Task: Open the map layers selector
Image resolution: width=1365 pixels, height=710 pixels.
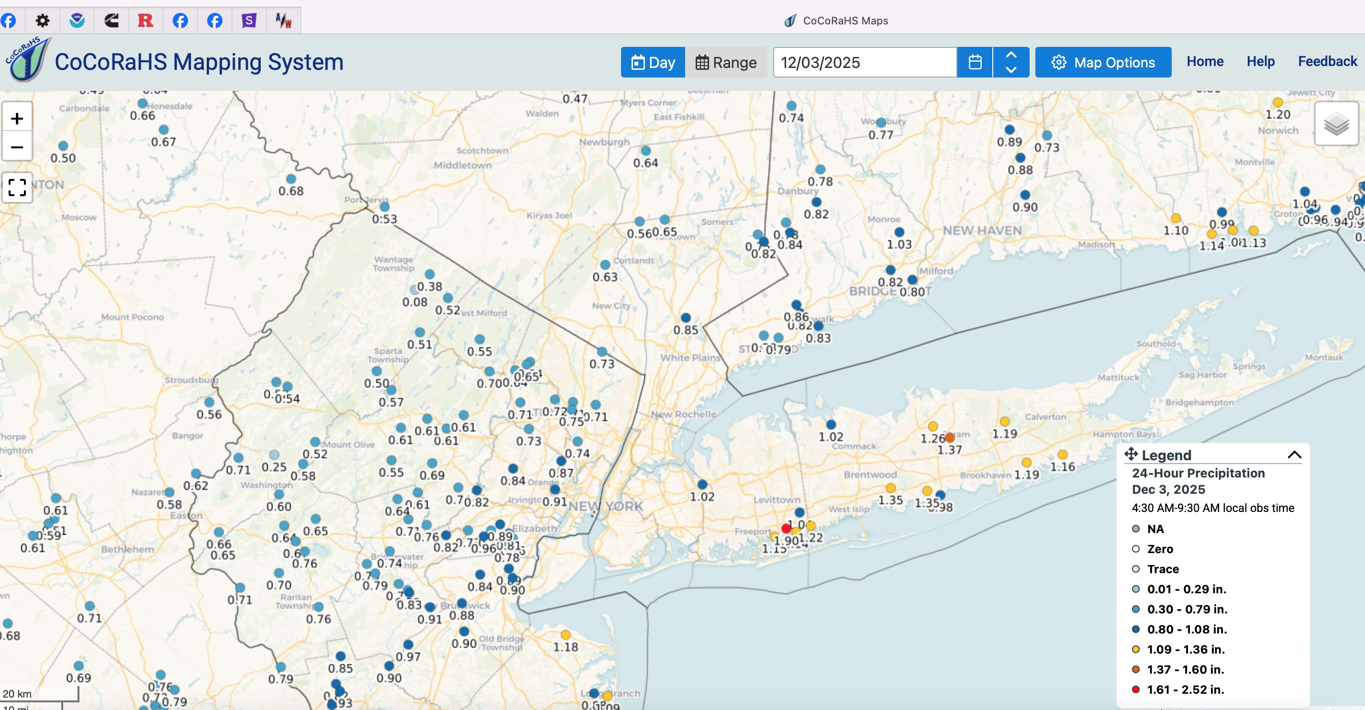Action: 1336,125
